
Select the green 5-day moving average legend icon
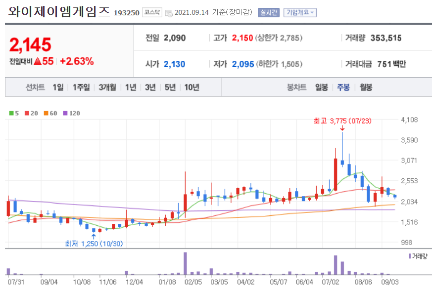point(10,113)
